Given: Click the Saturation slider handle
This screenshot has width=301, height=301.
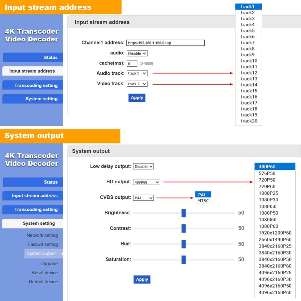Looking at the screenshot, I should tap(183, 260).
